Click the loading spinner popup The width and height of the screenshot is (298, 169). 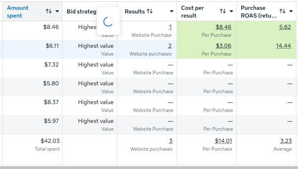[108, 21]
